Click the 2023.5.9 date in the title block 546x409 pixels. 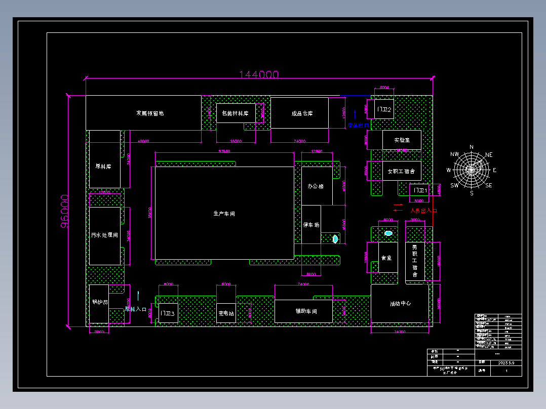[506, 363]
